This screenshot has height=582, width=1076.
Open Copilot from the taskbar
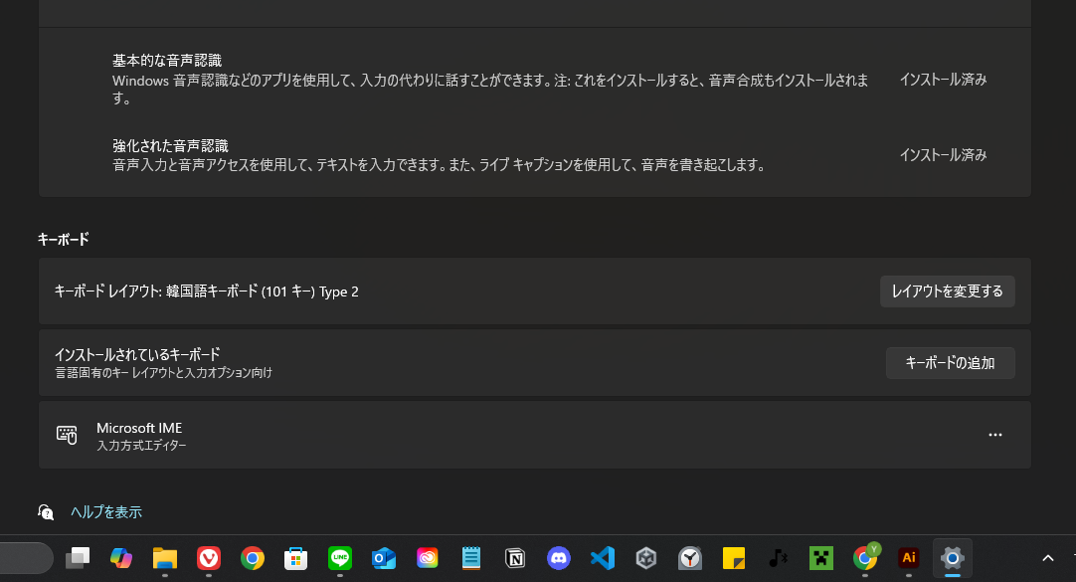[x=121, y=558]
